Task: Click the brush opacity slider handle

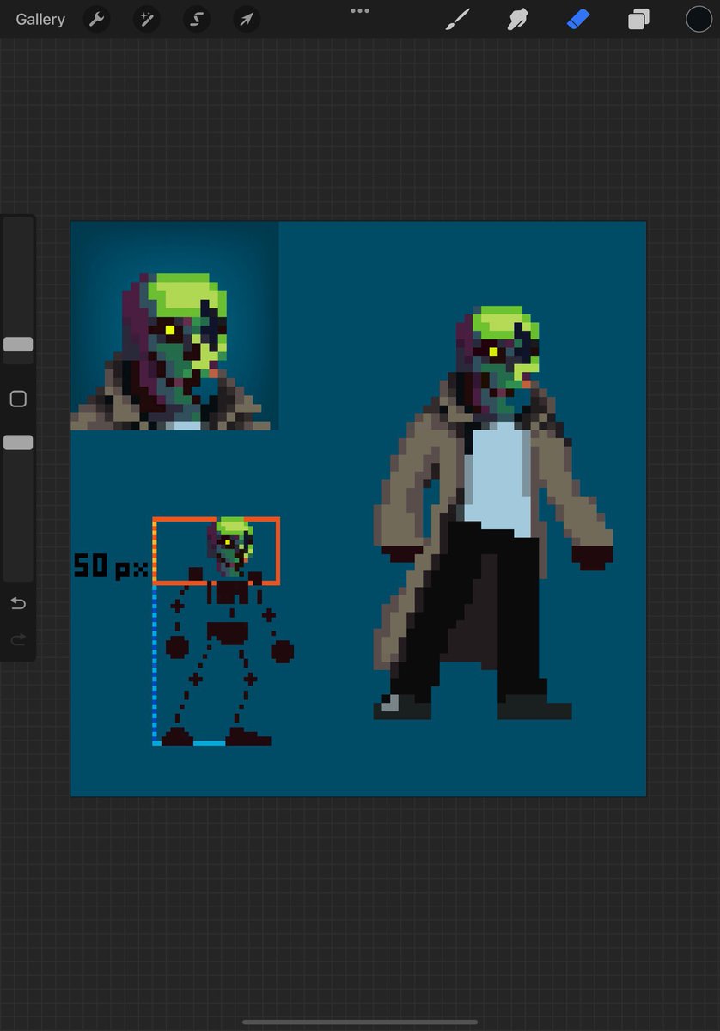Action: (18, 442)
